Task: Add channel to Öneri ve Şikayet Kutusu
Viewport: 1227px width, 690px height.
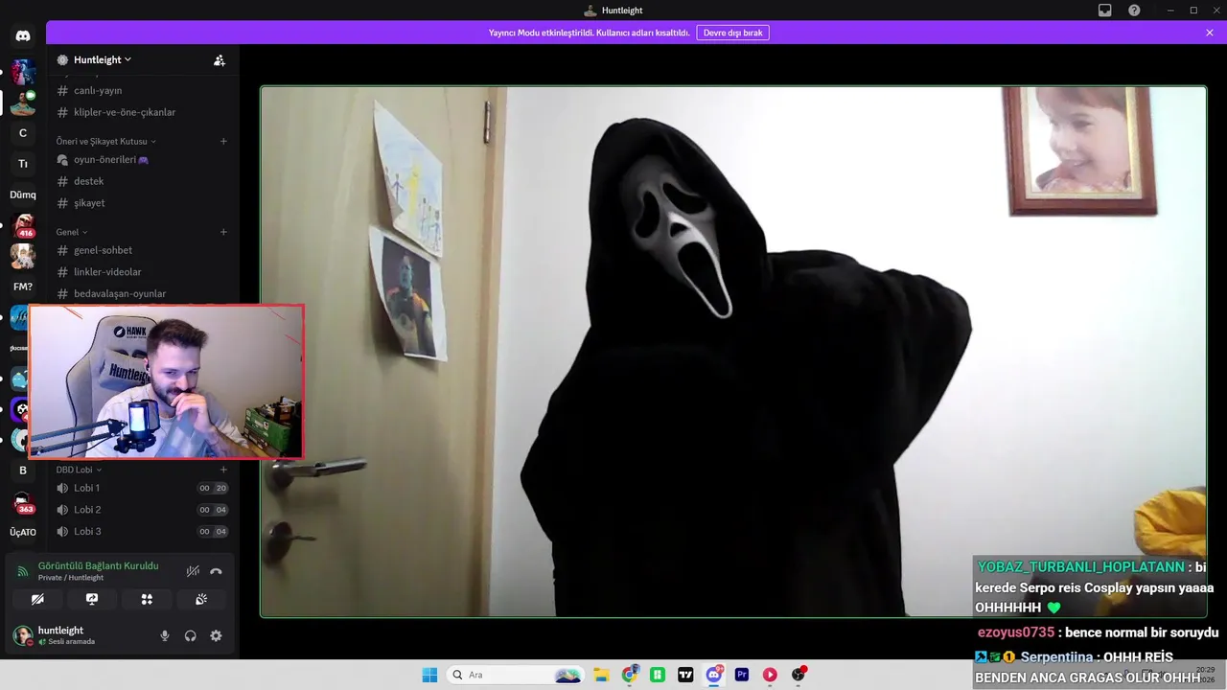Action: coord(223,141)
